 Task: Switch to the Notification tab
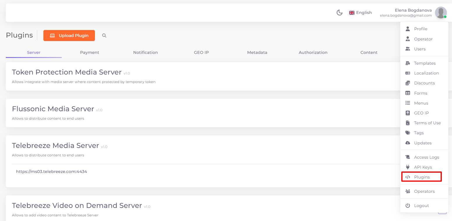click(x=146, y=52)
